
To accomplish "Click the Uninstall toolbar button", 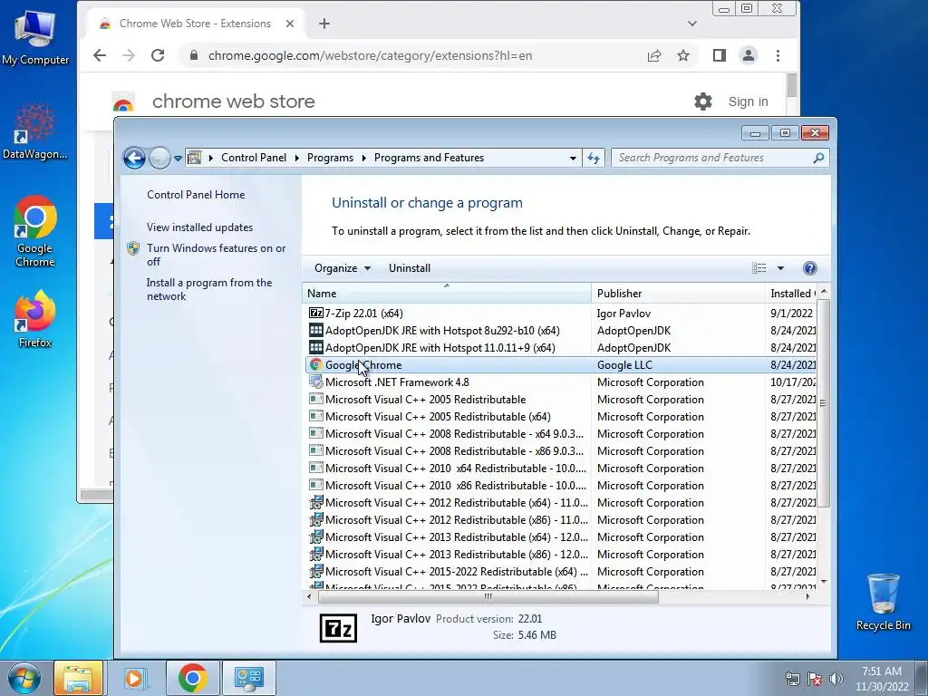I will tap(409, 268).
